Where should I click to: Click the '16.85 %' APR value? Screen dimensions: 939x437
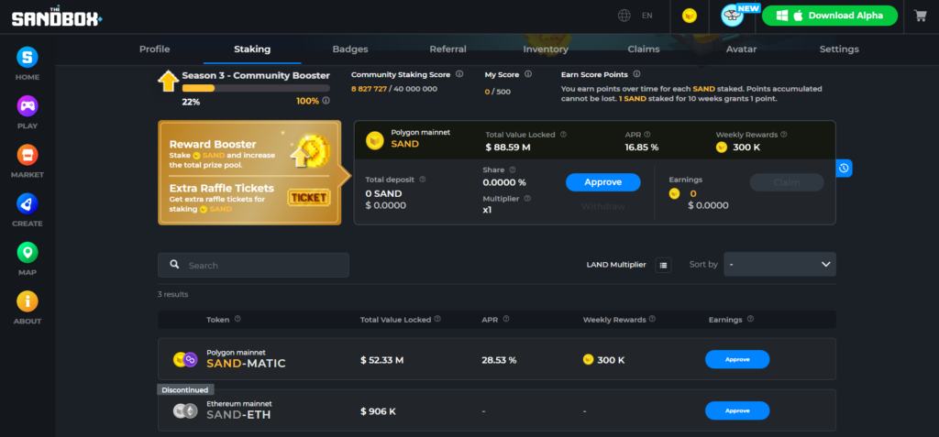642,147
